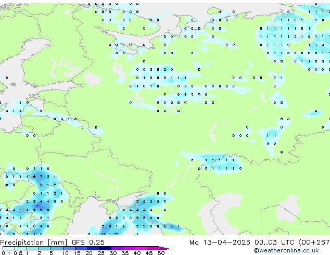Click the above-50 mm arrow legend tip
Image resolution: width=330 pixels, height=255 pixels.
coord(165,249)
